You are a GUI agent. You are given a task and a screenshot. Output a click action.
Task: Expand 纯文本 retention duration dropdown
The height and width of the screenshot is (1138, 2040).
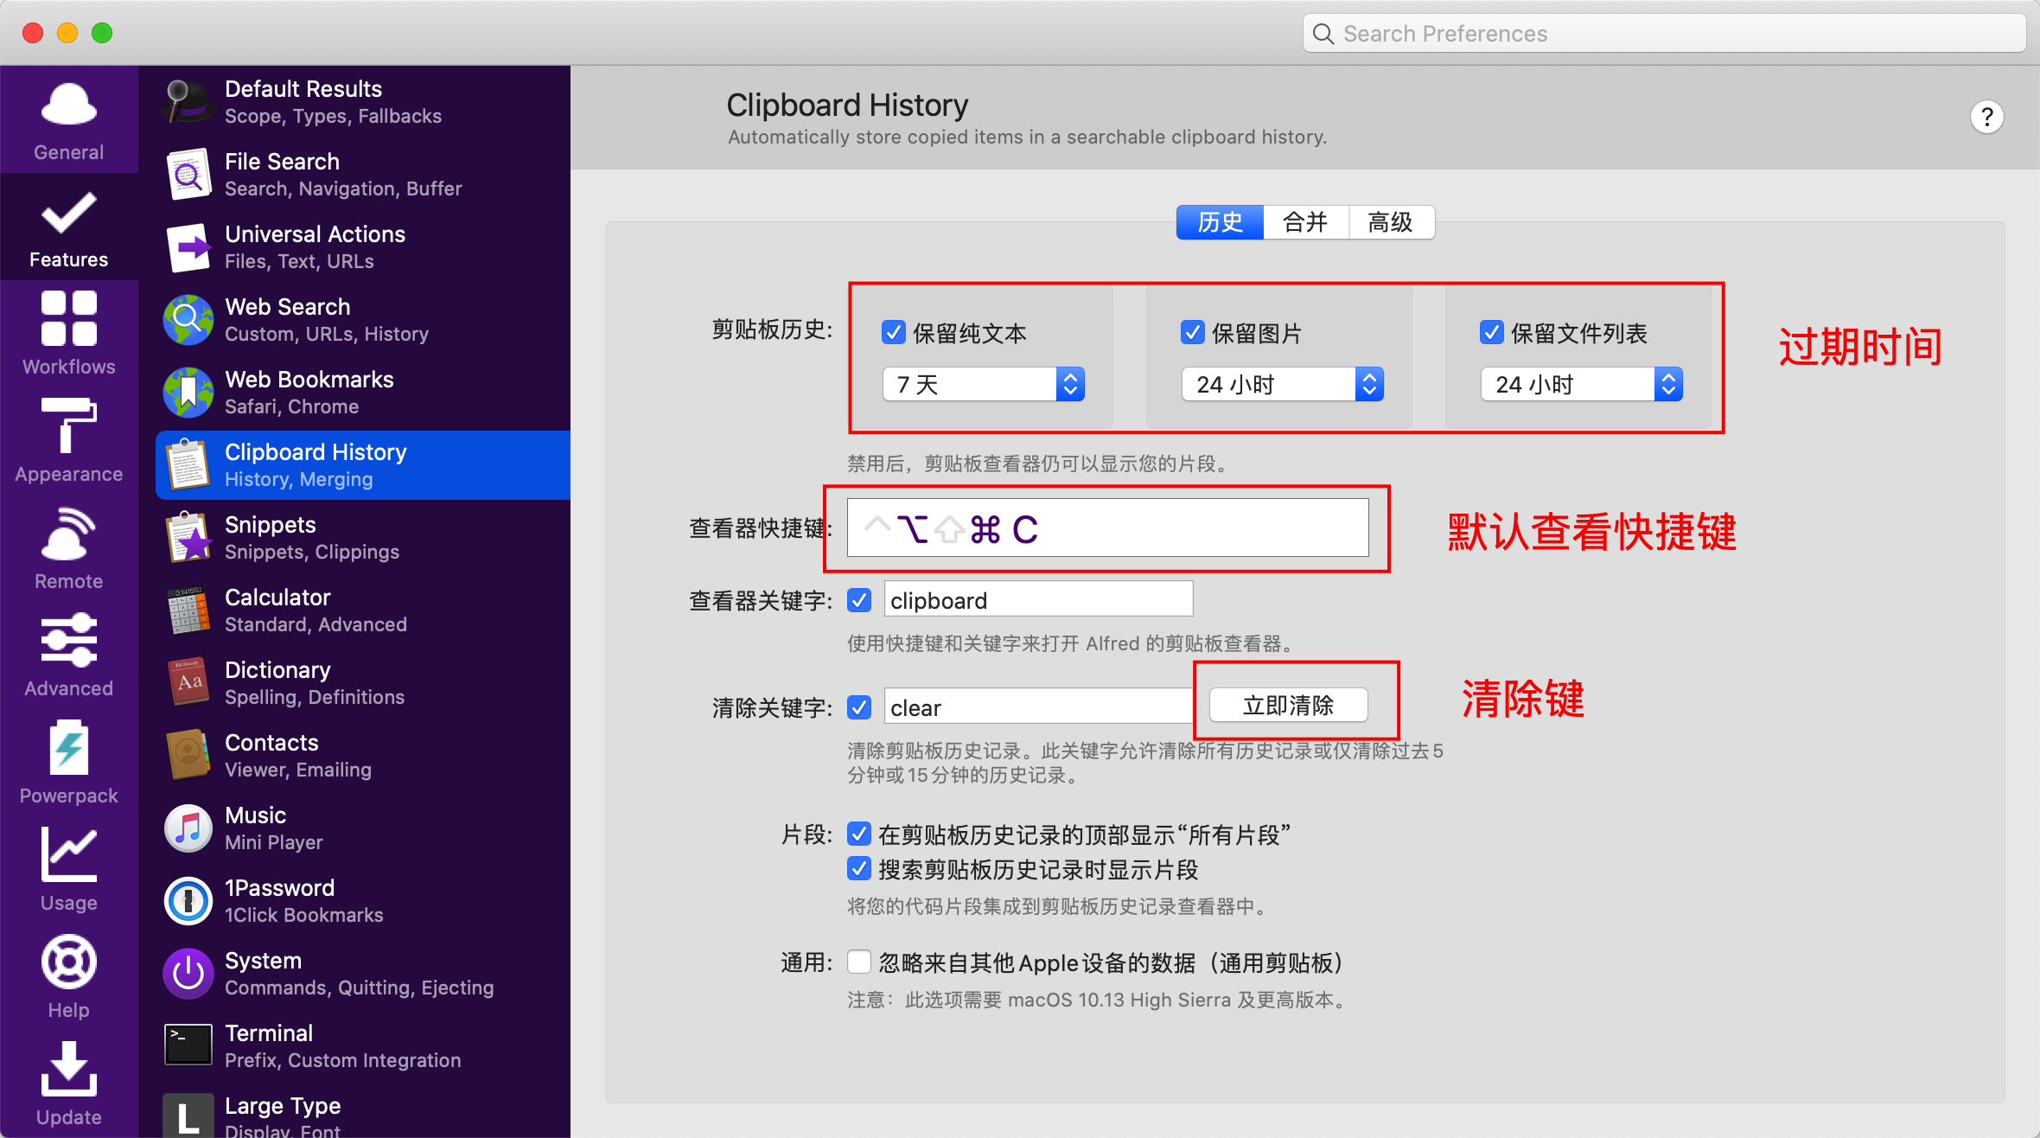1068,384
